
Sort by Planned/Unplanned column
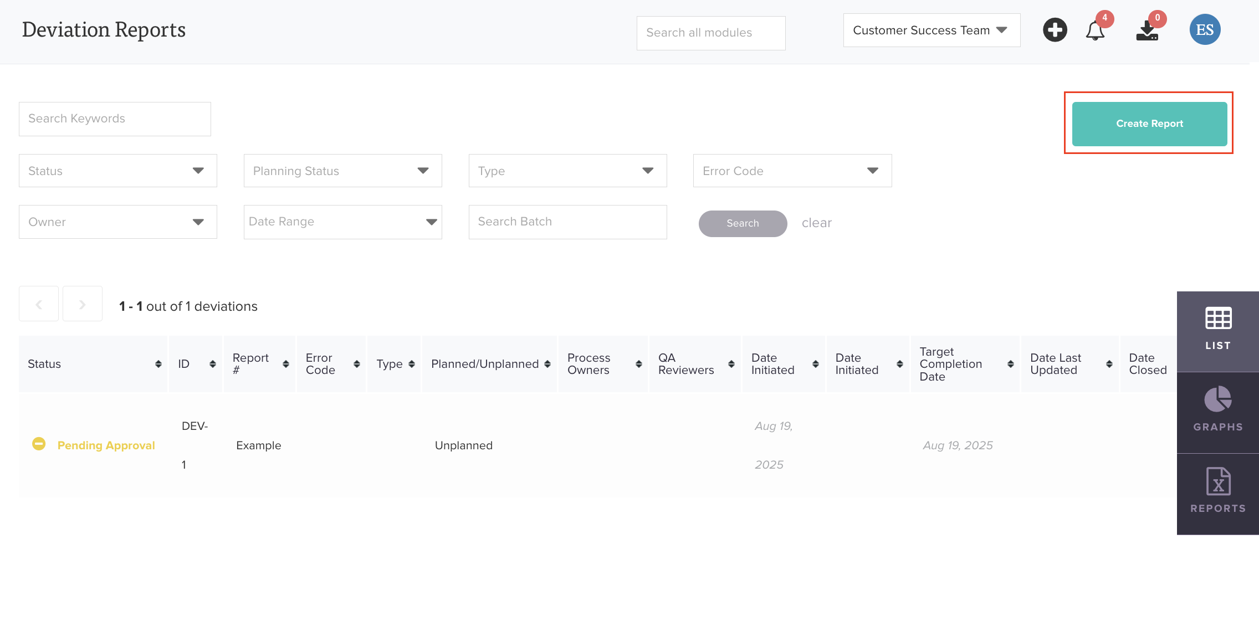click(x=547, y=364)
